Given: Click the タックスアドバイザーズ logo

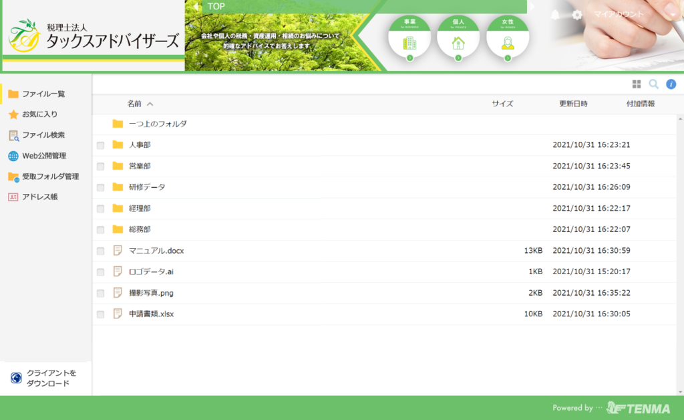Looking at the screenshot, I should 94,35.
